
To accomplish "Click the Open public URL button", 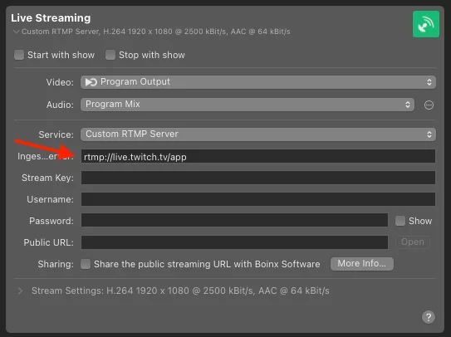I will click(x=413, y=242).
